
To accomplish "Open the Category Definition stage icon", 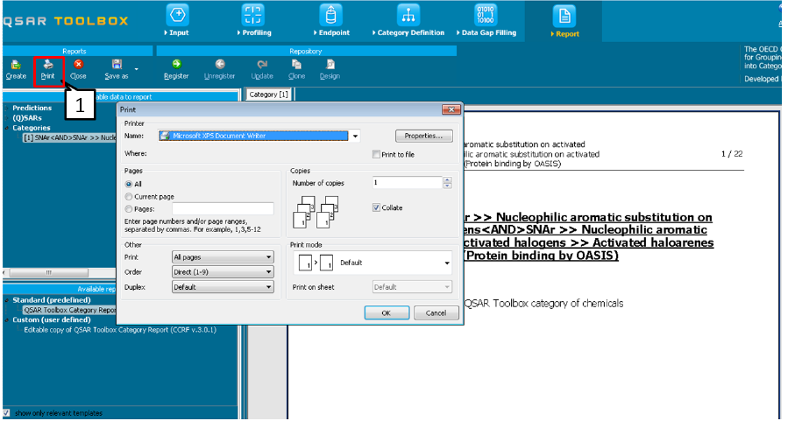I will click(x=408, y=16).
